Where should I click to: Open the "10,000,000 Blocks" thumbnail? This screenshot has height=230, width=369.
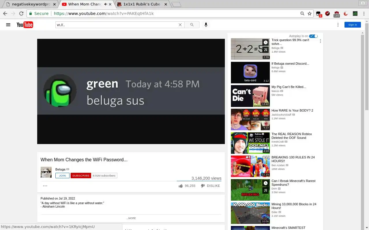click(250, 213)
